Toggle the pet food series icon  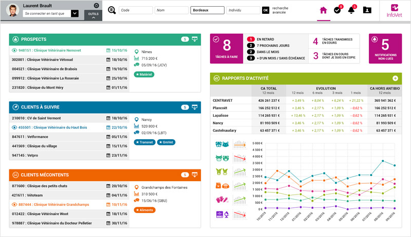pos(222,185)
